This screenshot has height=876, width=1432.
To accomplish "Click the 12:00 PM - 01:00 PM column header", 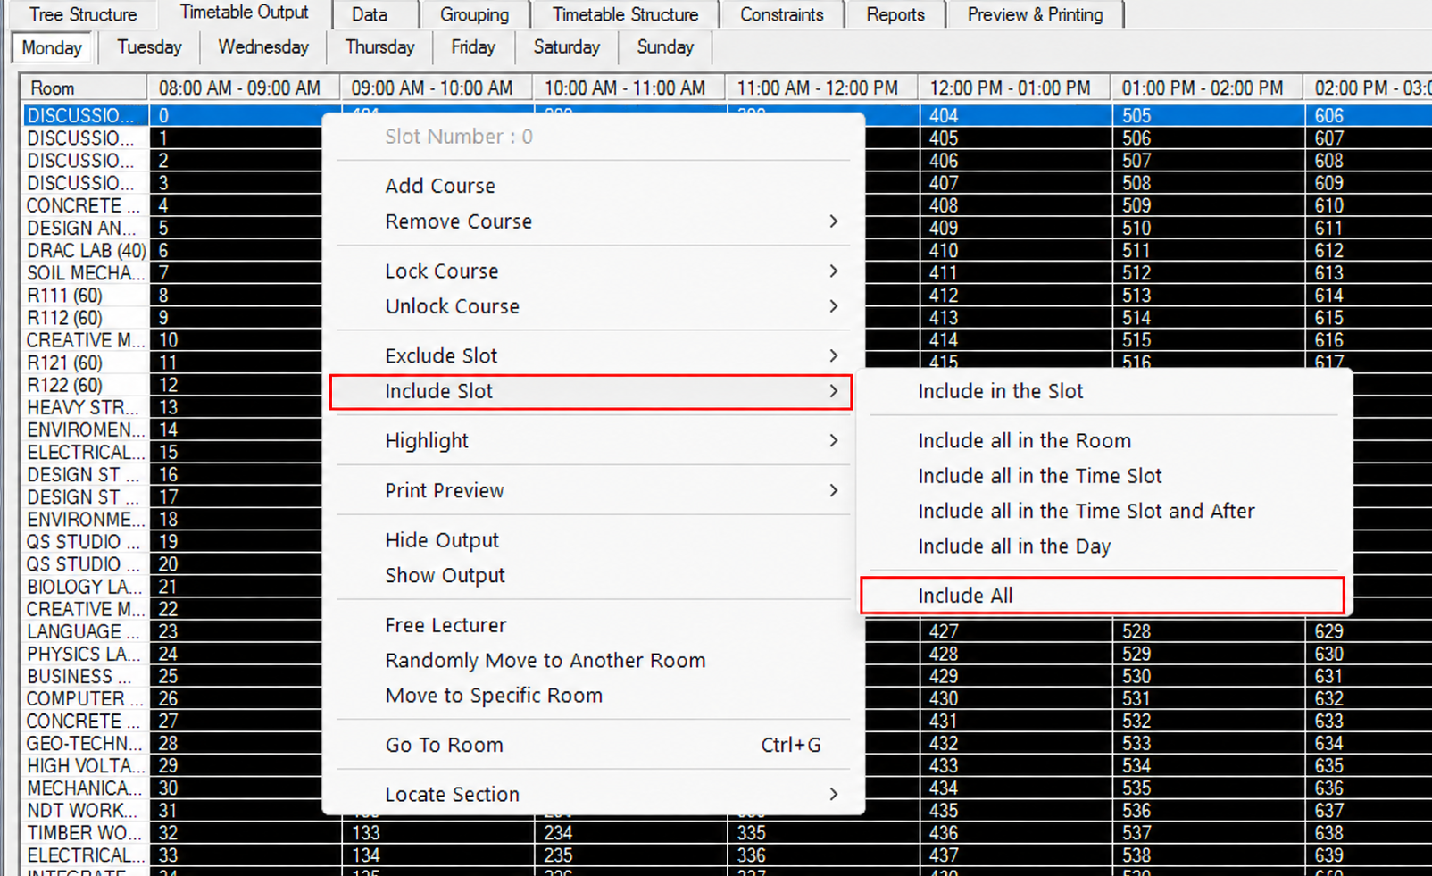I will click(1015, 88).
